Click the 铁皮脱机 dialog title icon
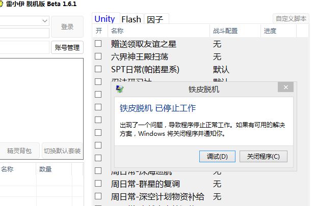This screenshot has width=315, height=206. [120, 89]
